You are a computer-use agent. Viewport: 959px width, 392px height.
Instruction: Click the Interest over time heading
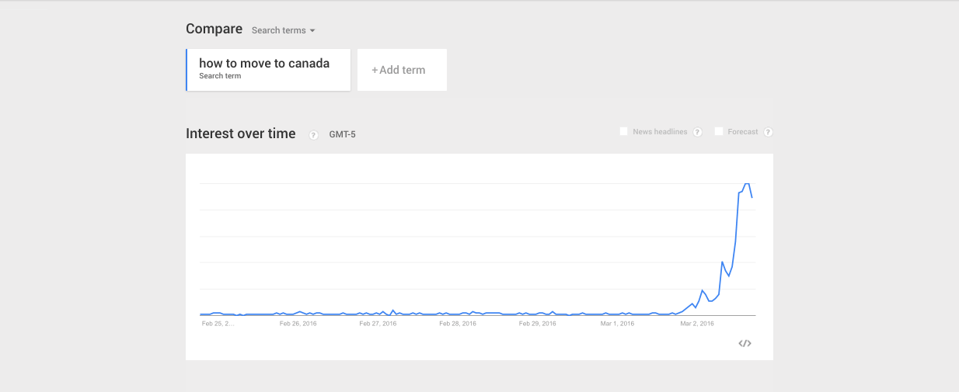point(241,134)
